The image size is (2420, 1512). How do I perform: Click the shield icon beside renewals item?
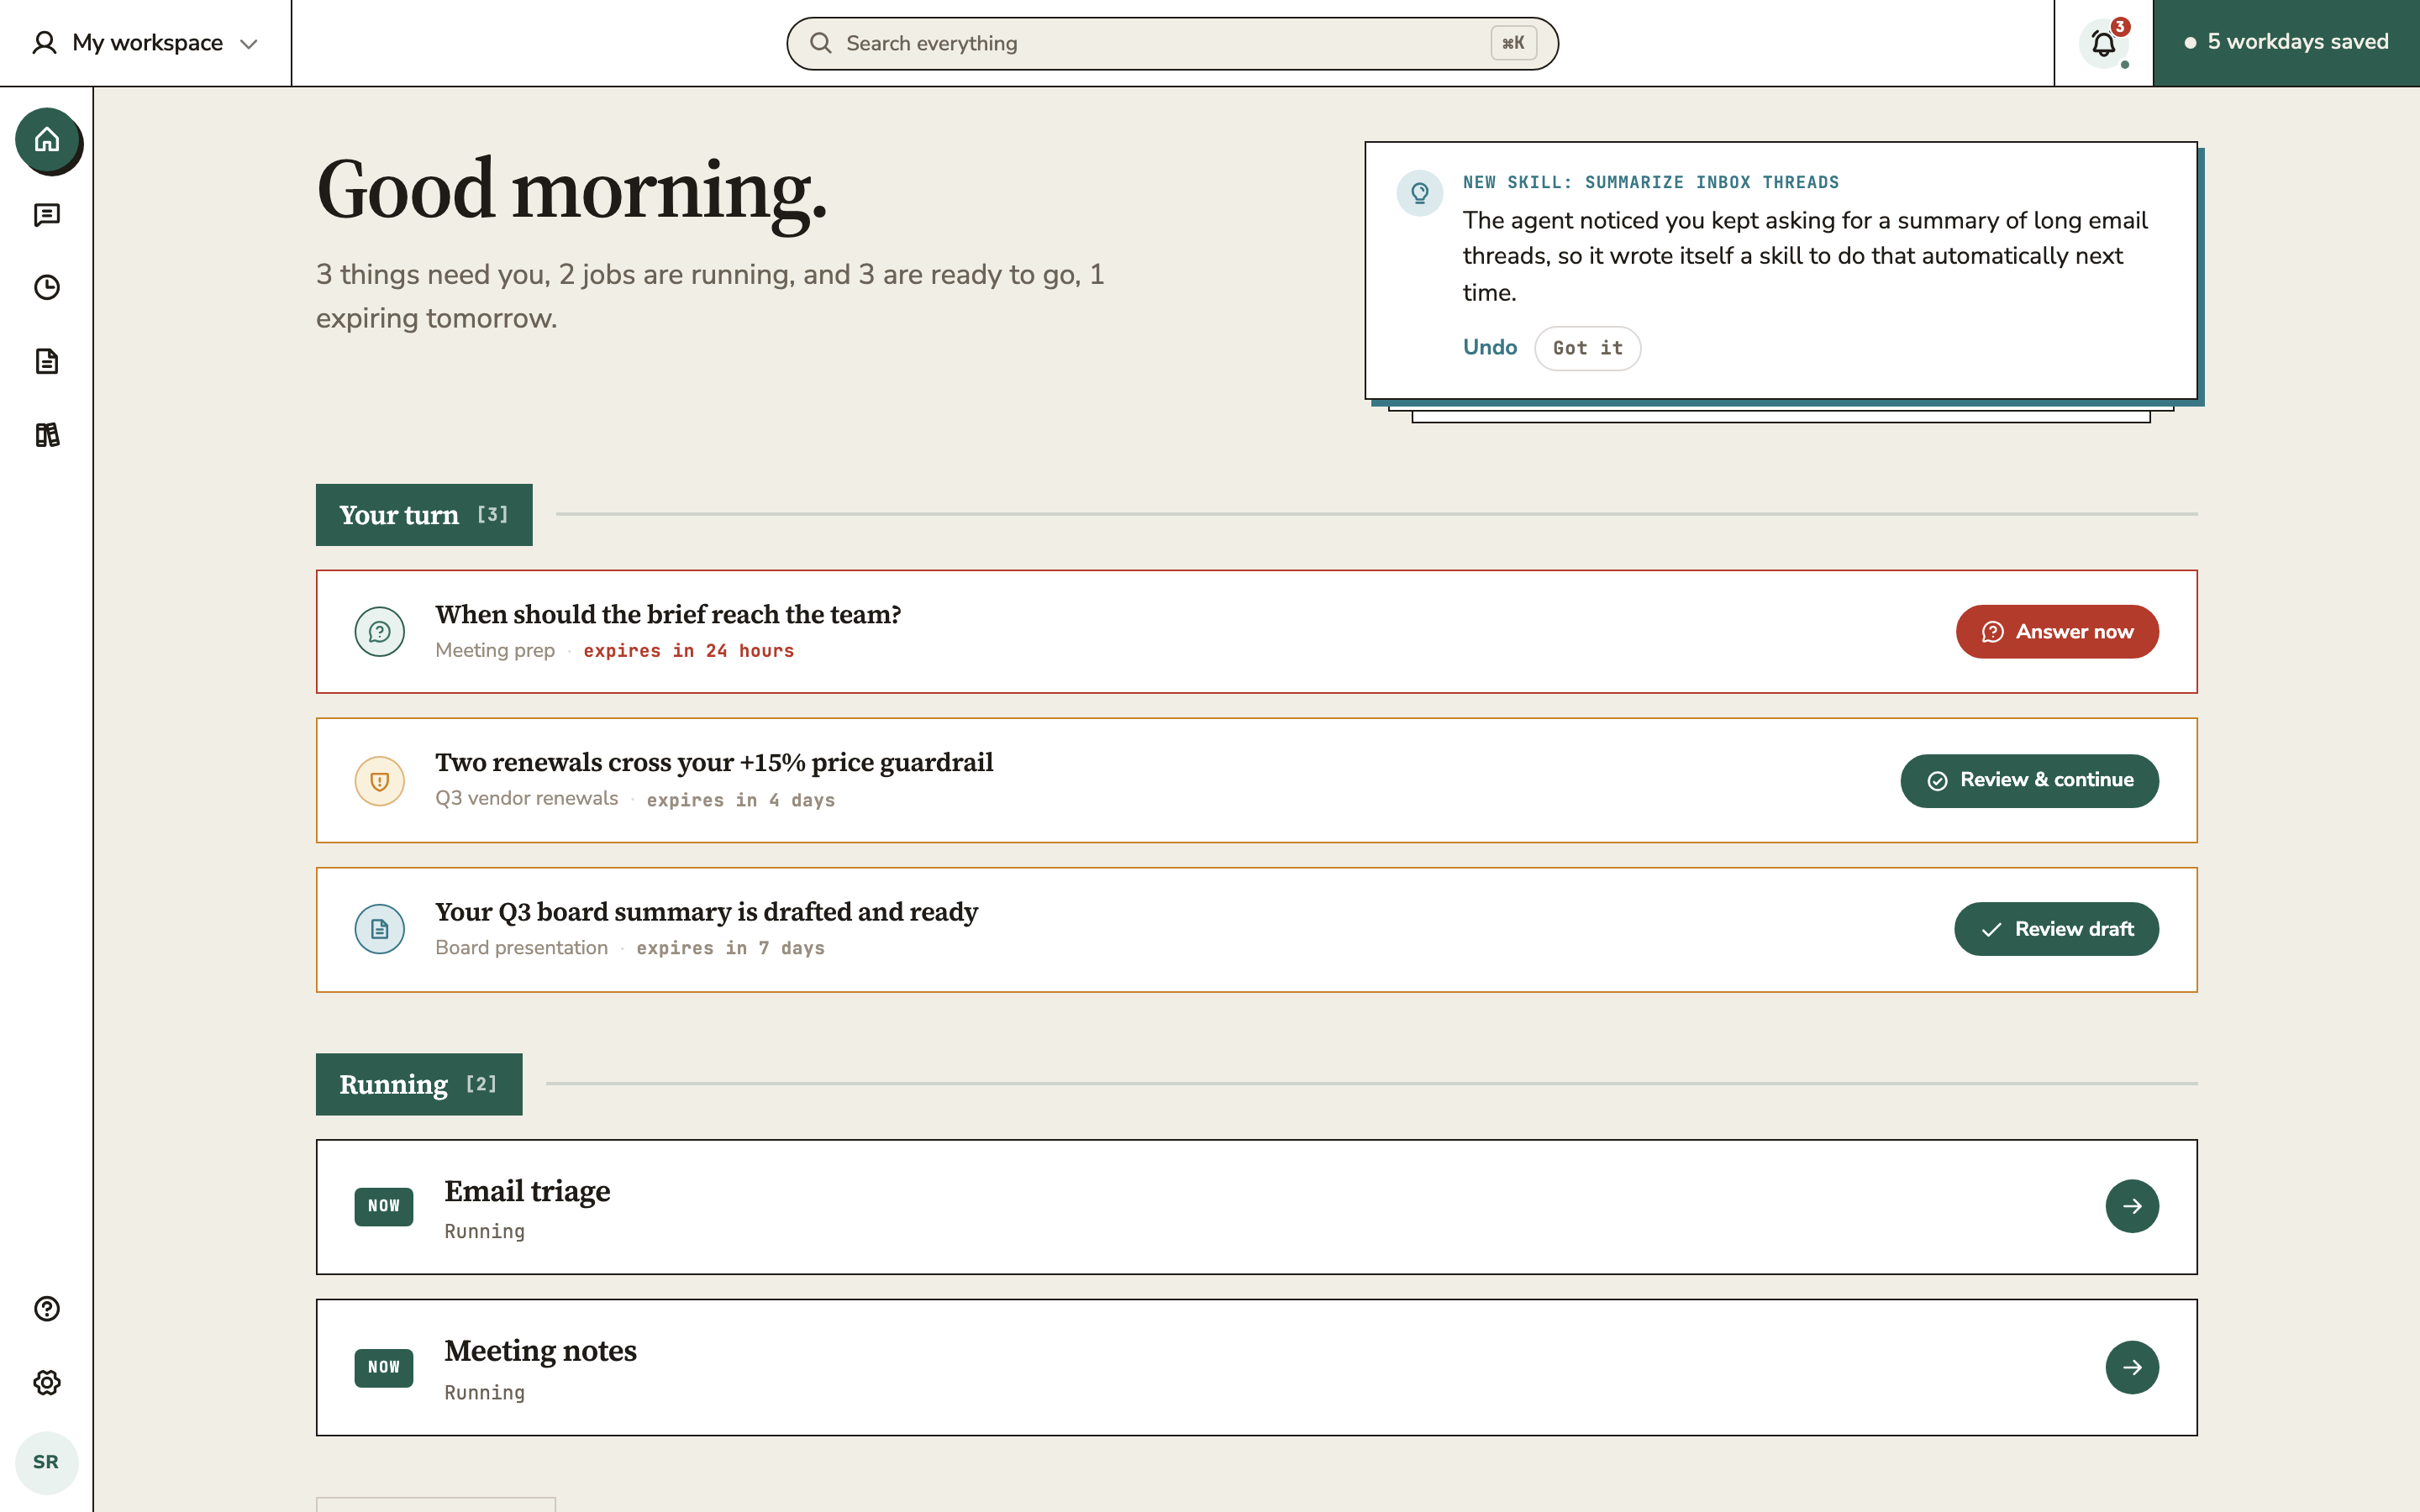380,781
